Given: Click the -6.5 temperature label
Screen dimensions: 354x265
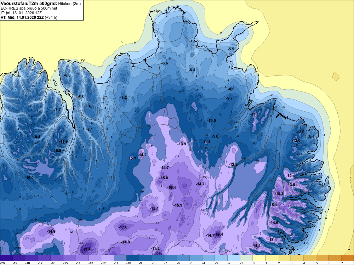Looking at the screenshot, I should click(x=80, y=97).
